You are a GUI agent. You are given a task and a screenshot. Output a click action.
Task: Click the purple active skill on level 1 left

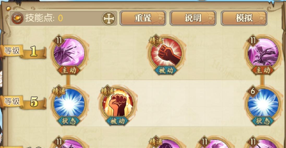coord(69,52)
